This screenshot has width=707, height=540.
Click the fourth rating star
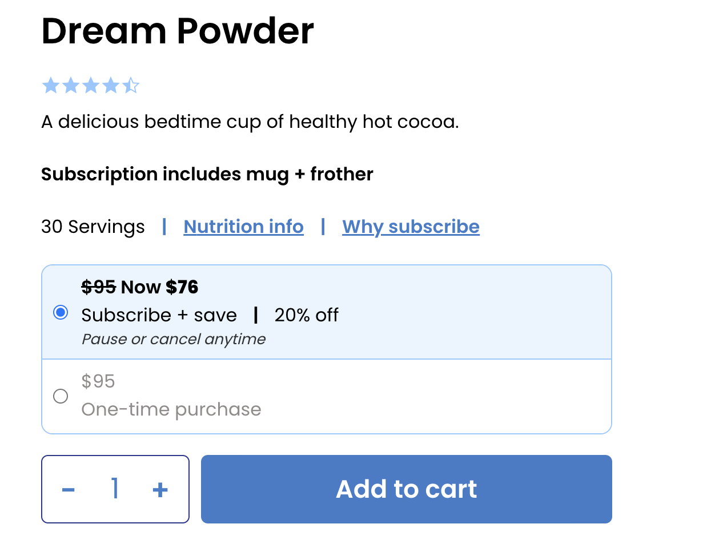[111, 86]
